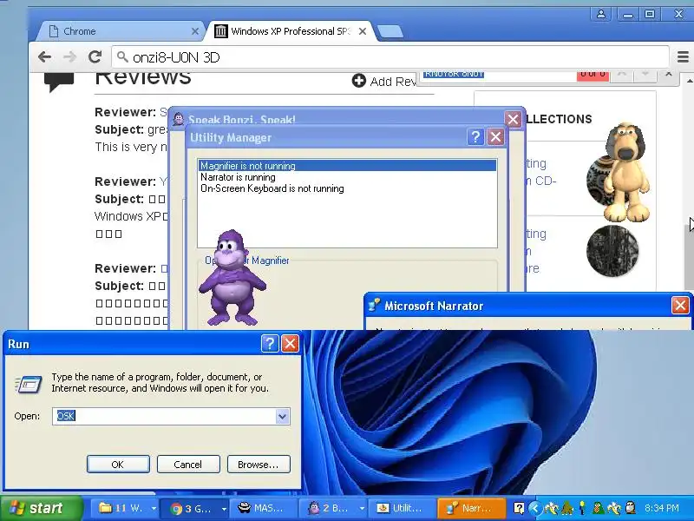Click the Chrome user profile icon
This screenshot has height=521, width=694.
tap(601, 14)
